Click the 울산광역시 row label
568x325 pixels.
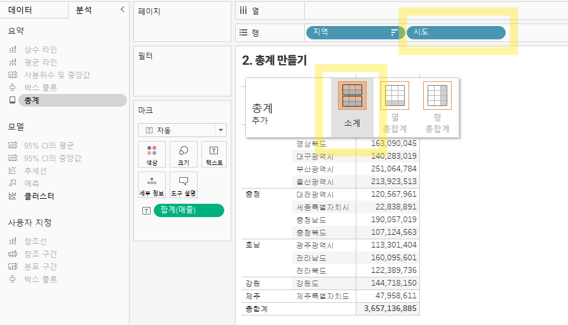tap(314, 182)
